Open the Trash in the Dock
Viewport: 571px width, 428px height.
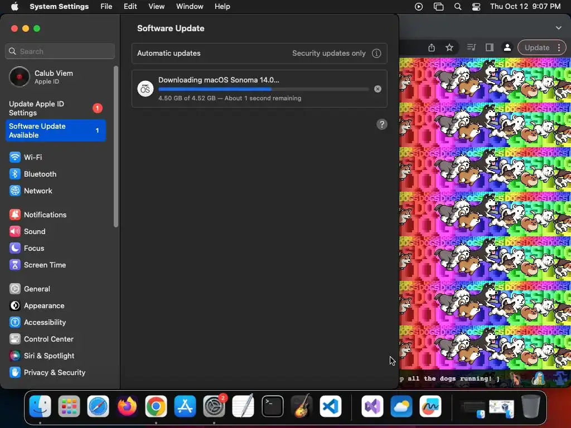(531, 406)
